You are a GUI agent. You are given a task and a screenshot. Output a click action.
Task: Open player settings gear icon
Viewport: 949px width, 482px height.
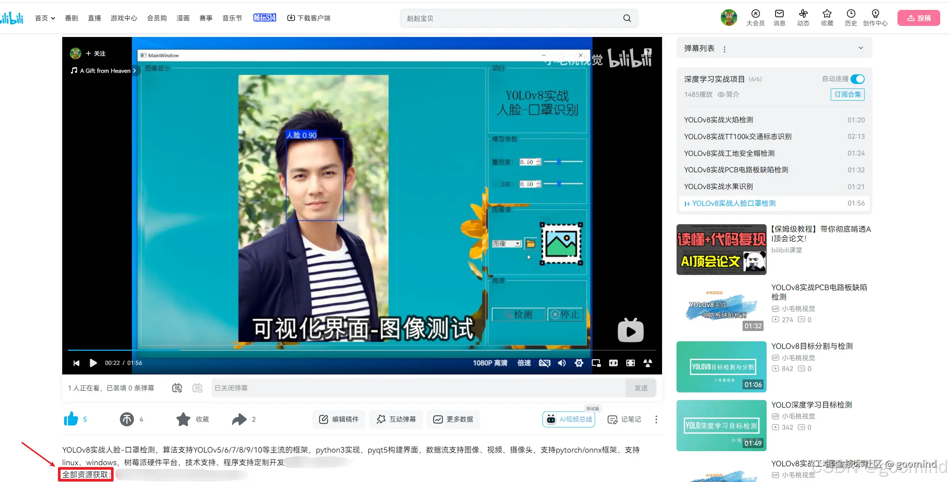click(x=579, y=363)
